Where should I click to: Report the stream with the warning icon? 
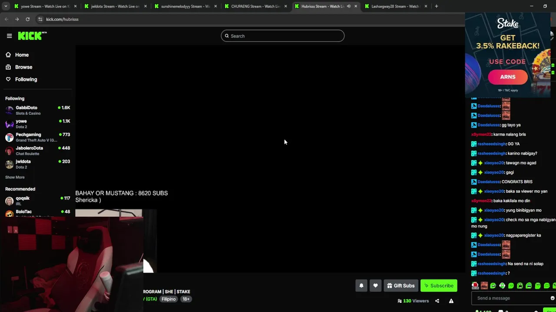[451, 301]
